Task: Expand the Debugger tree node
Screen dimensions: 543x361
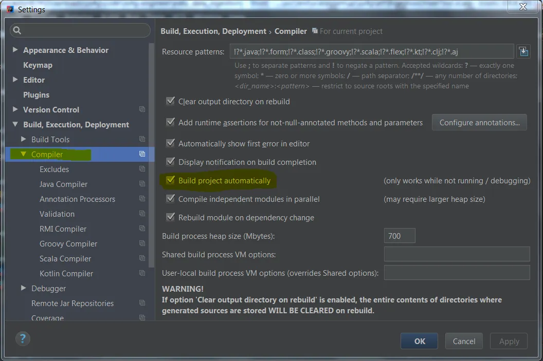Action: coord(23,288)
